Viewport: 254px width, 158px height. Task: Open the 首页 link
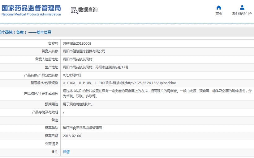coord(219,14)
